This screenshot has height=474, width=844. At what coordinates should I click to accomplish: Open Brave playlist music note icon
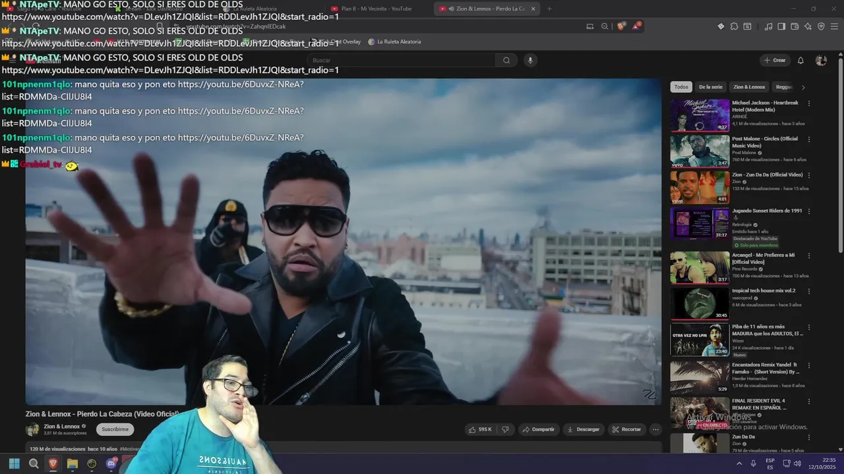pyautogui.click(x=768, y=26)
